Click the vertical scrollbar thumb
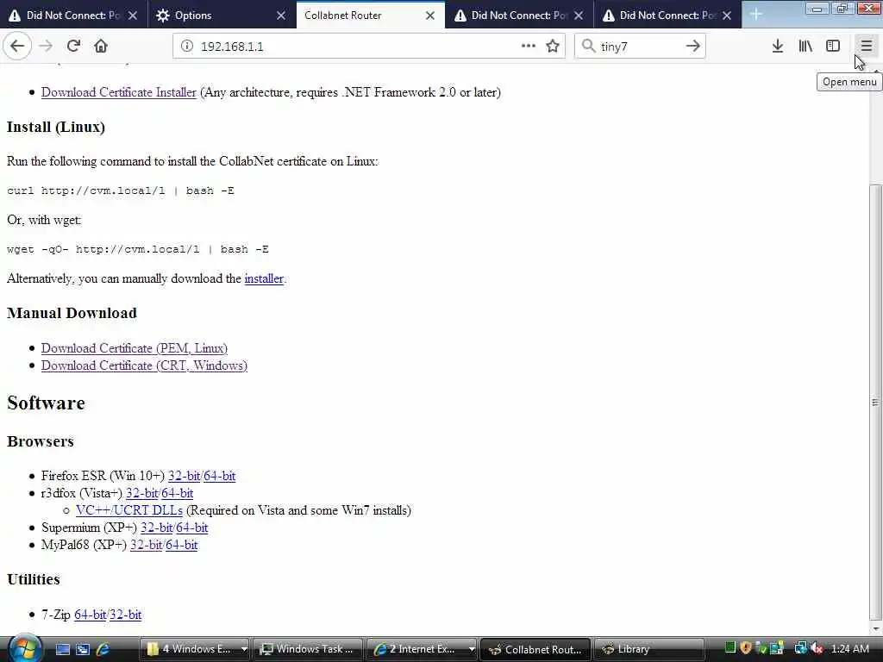 point(875,402)
